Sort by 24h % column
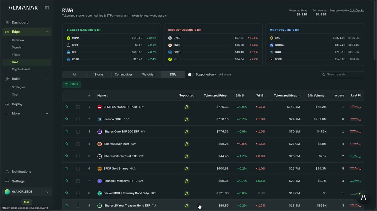Viewport: 377px width, 211px height. coord(241,95)
